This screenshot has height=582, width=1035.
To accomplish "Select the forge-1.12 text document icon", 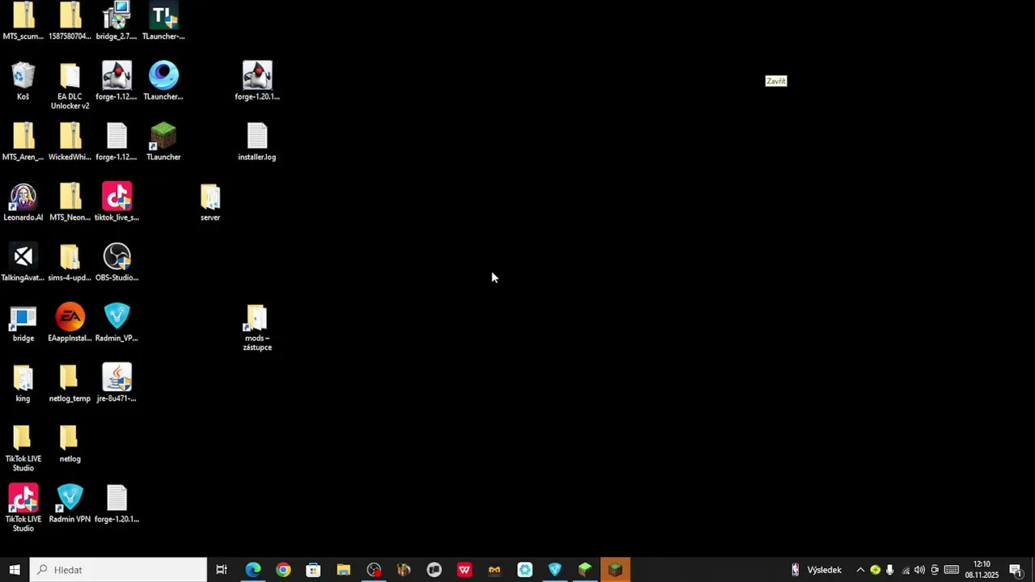I will point(116,137).
